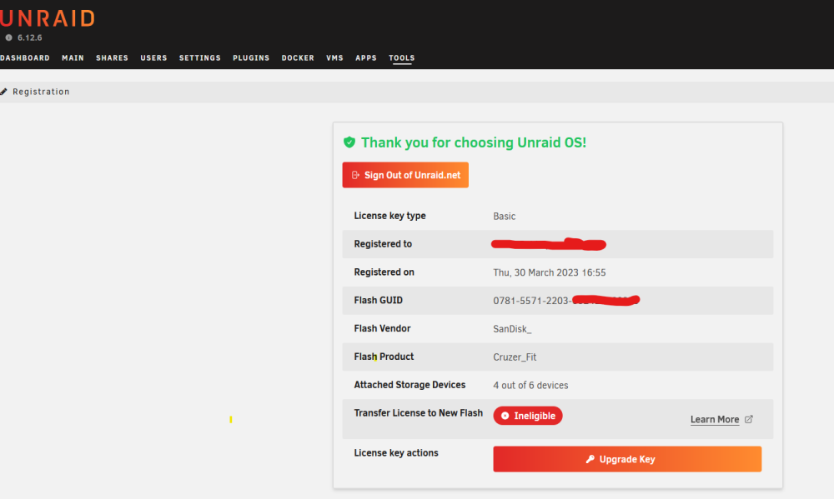The width and height of the screenshot is (834, 499).
Task: Click the Flash Vendor label
Action: [383, 328]
